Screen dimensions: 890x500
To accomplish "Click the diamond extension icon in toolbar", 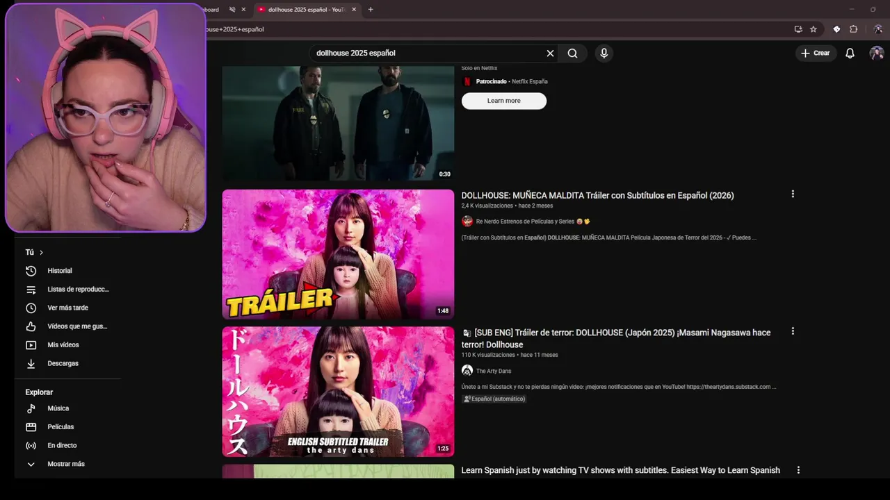I will pos(836,29).
